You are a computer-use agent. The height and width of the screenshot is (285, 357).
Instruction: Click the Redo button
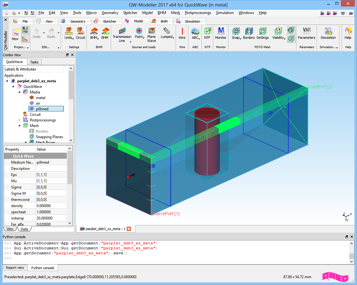coord(51,33)
